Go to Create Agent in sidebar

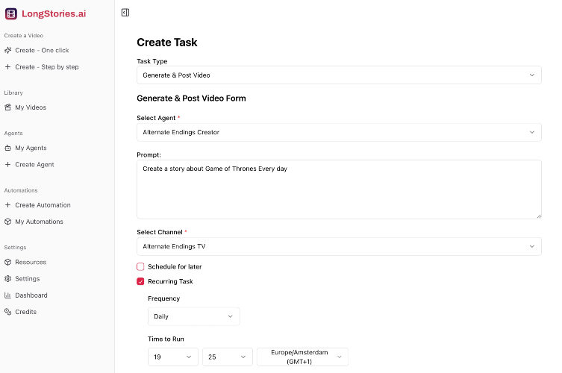click(x=34, y=164)
